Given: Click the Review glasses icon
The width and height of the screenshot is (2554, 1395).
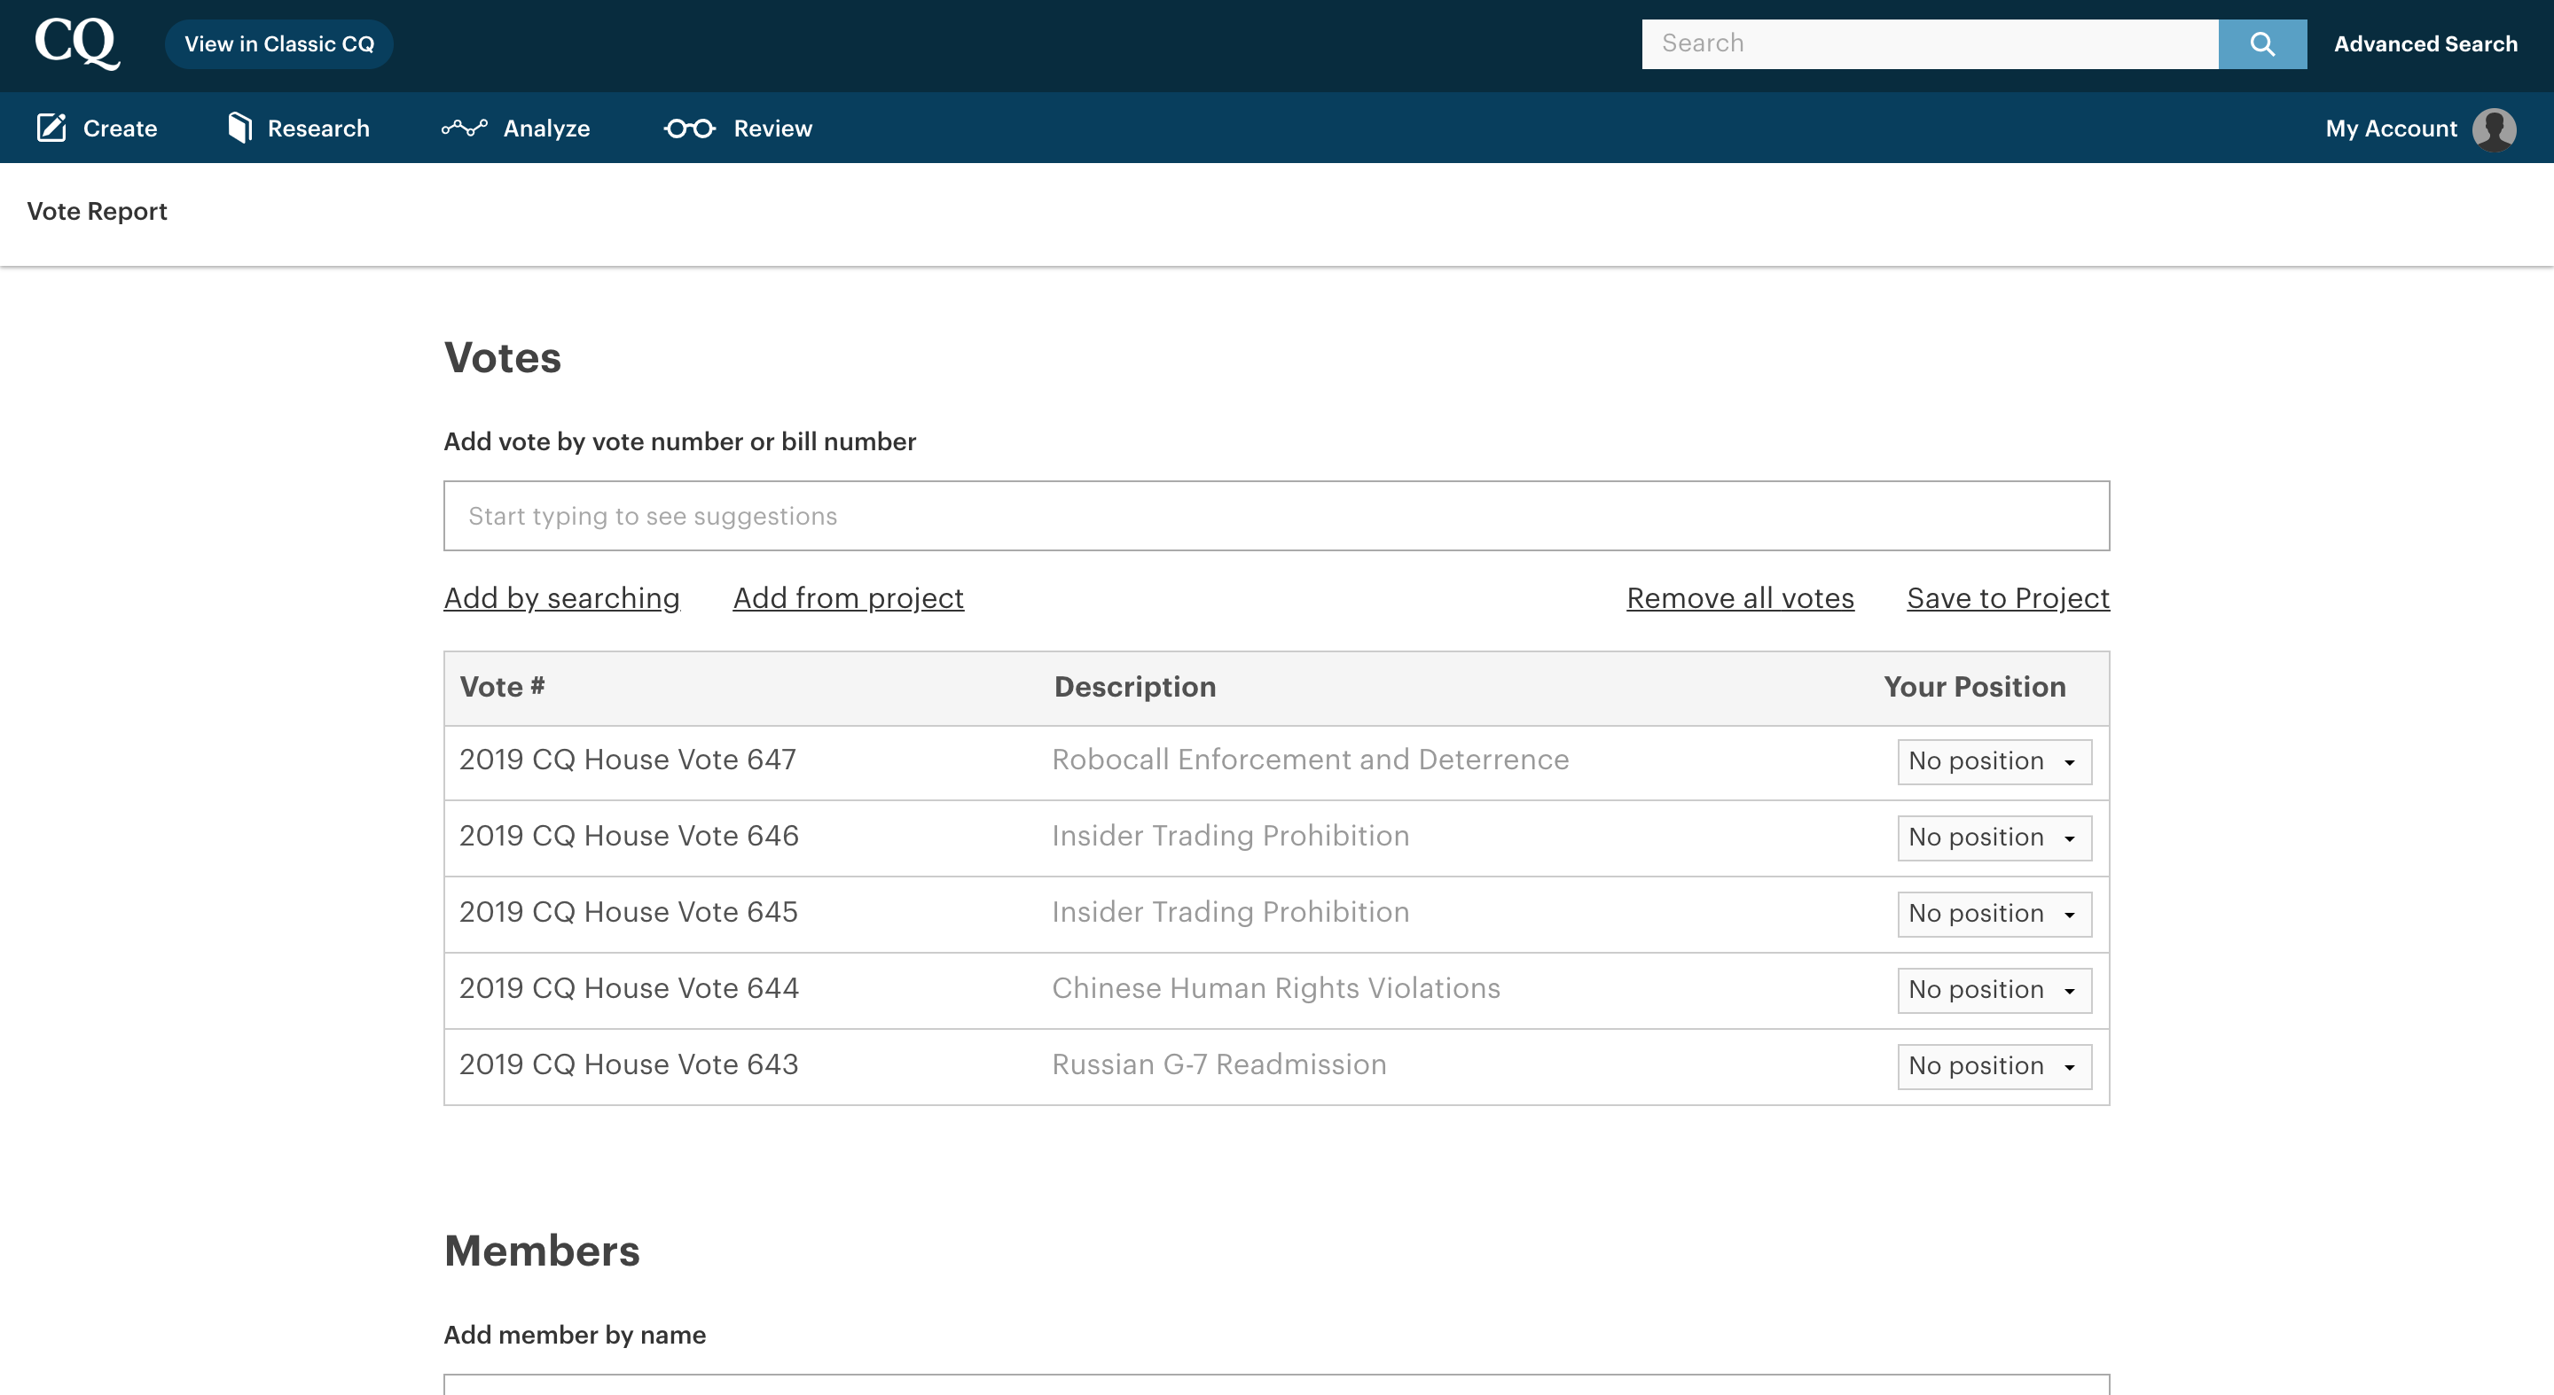Looking at the screenshot, I should click(x=689, y=128).
